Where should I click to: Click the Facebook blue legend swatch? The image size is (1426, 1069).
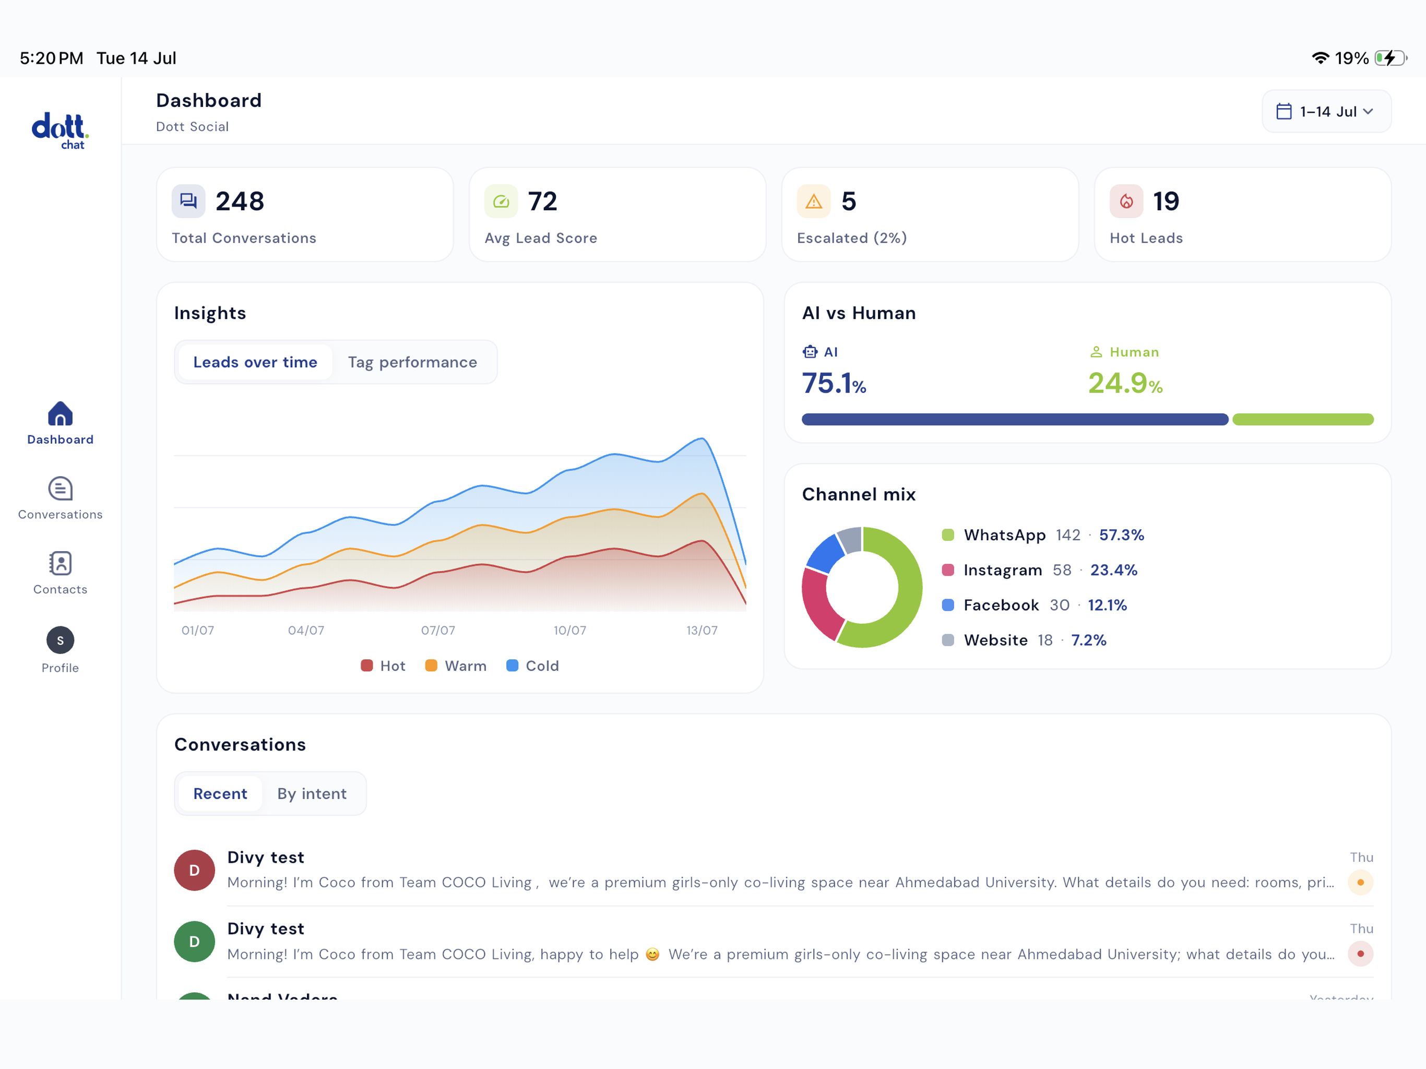pos(948,605)
